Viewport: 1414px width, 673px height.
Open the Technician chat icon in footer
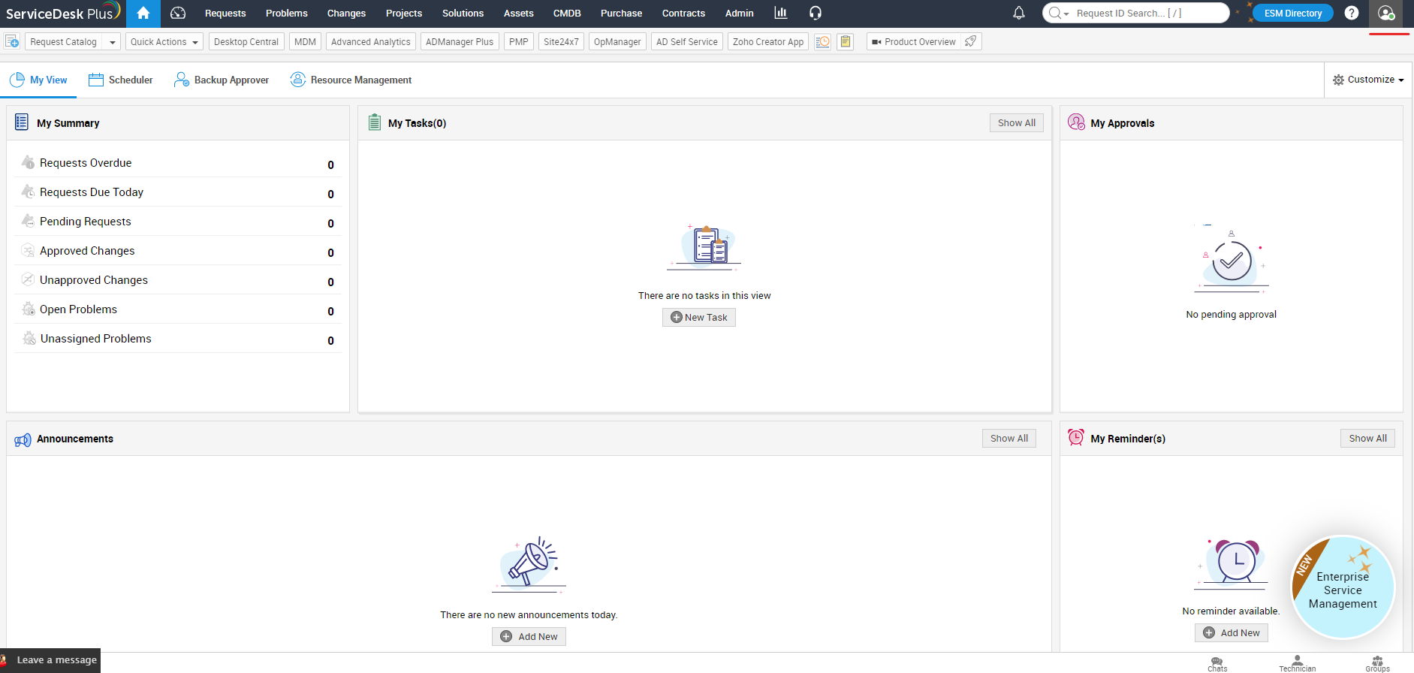[x=1297, y=662]
